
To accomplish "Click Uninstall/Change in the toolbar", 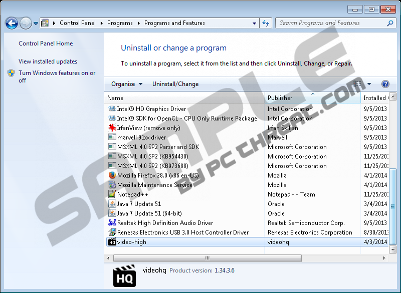I will [175, 84].
